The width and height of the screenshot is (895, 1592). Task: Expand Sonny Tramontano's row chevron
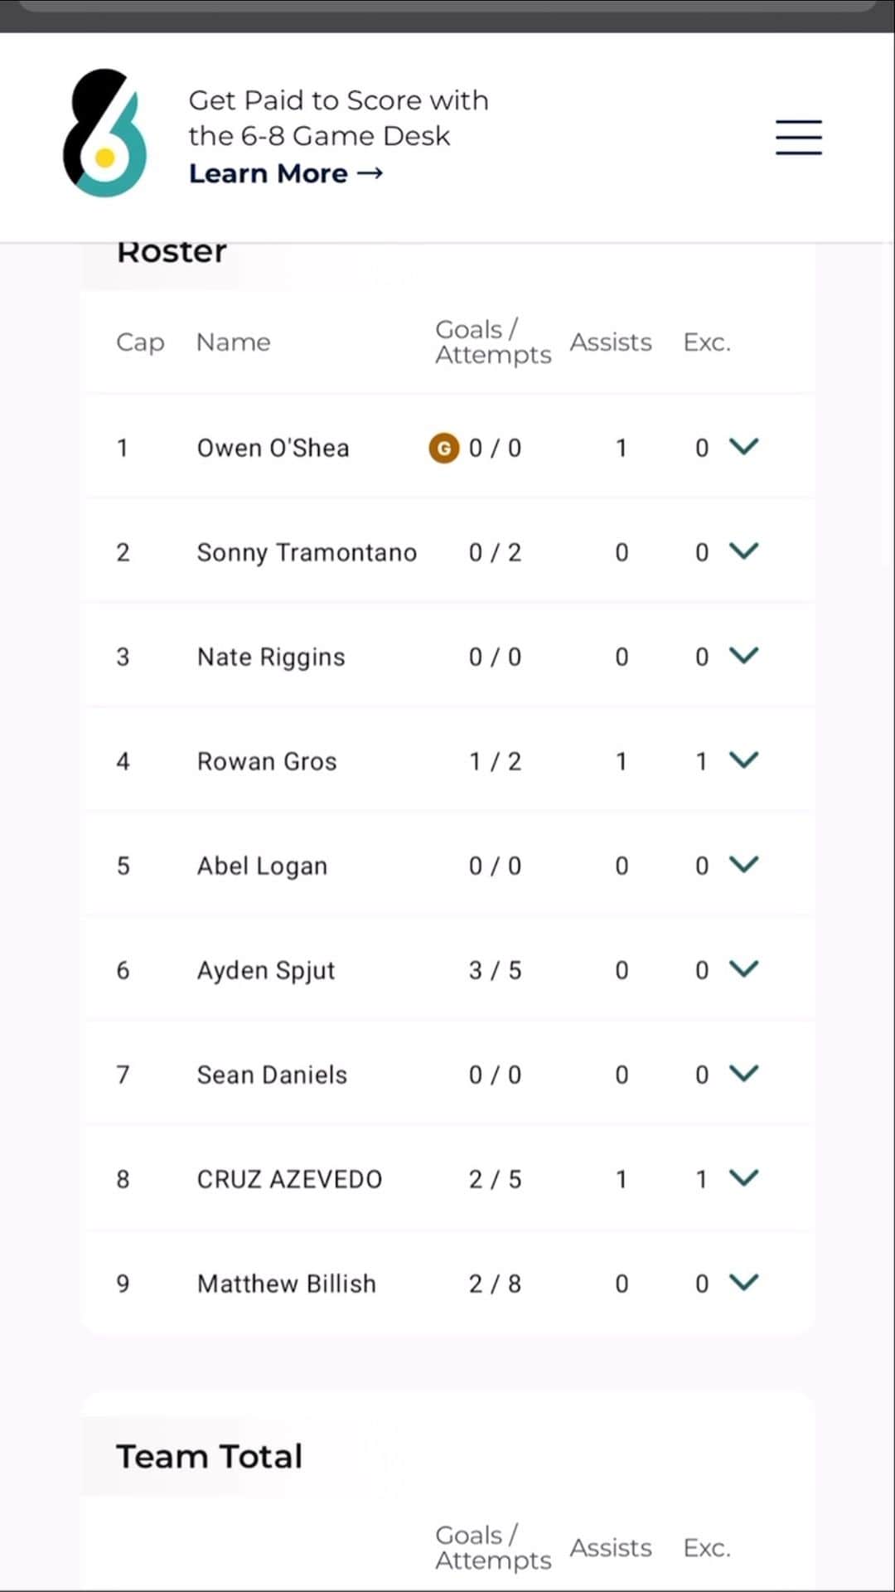[744, 551]
